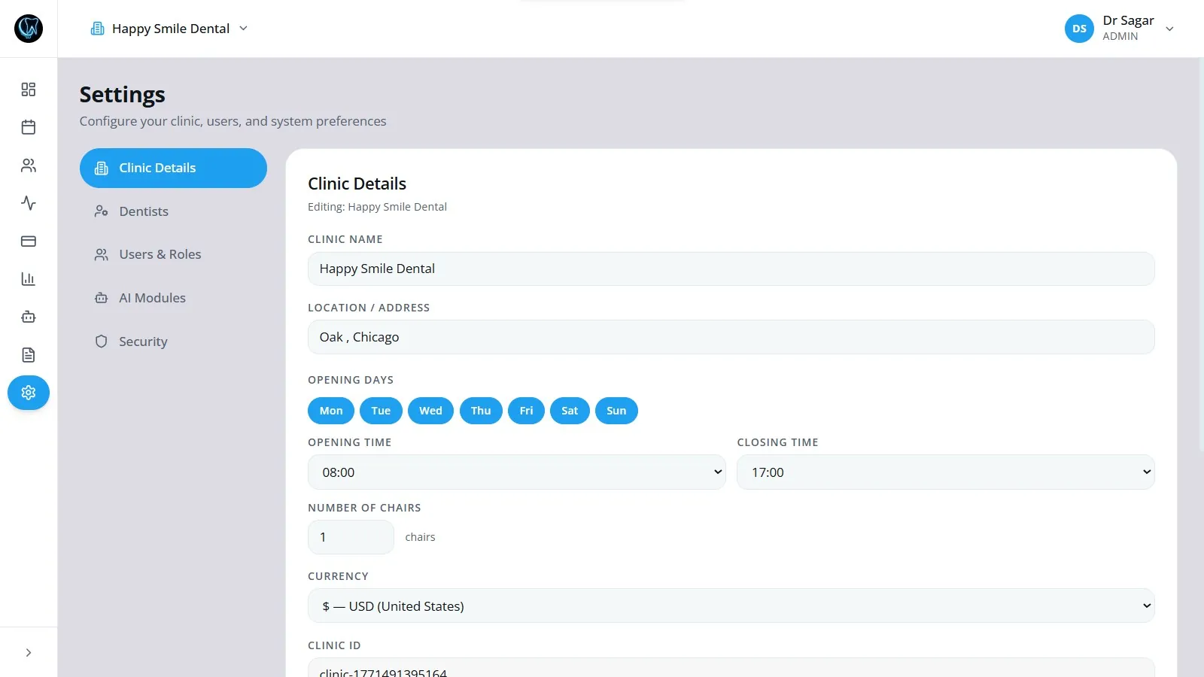
Task: Switch to the Dentists tab
Action: point(173,211)
